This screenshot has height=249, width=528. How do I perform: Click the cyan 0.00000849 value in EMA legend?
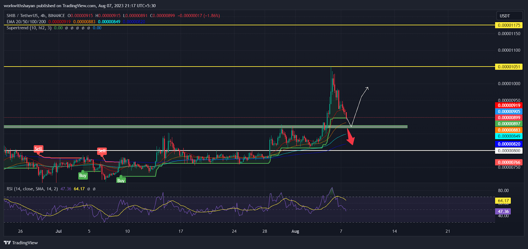(x=109, y=22)
